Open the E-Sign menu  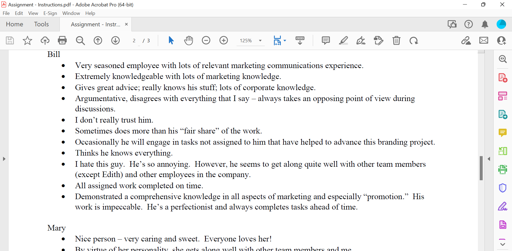click(50, 13)
